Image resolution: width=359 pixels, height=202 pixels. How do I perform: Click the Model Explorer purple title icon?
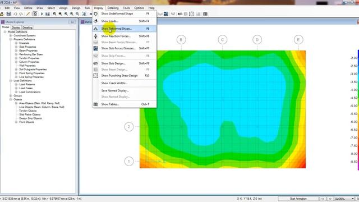coord(3,22)
